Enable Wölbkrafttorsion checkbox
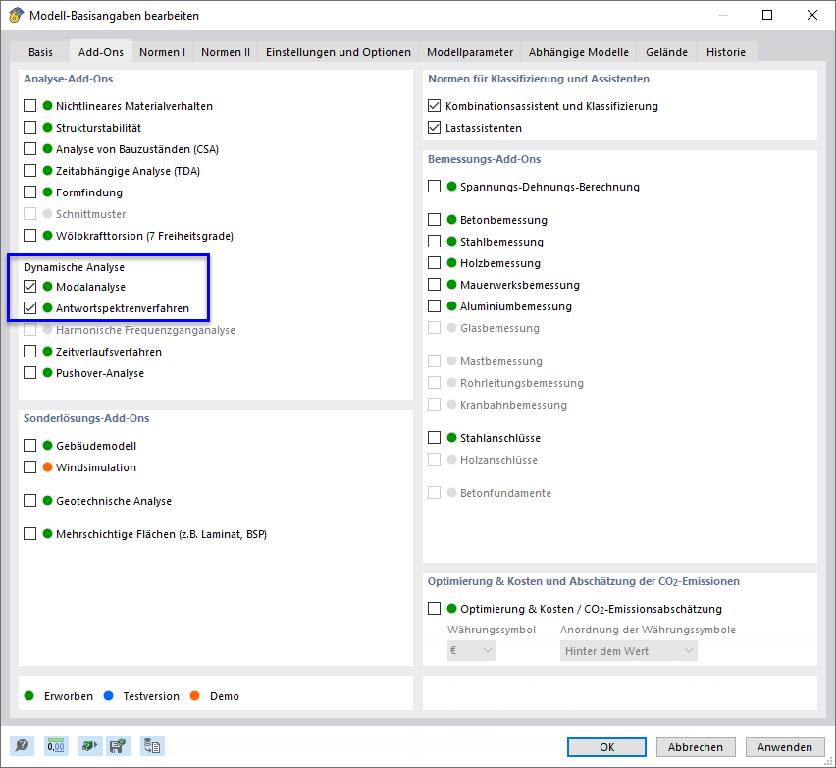Image resolution: width=836 pixels, height=768 pixels. tap(29, 236)
